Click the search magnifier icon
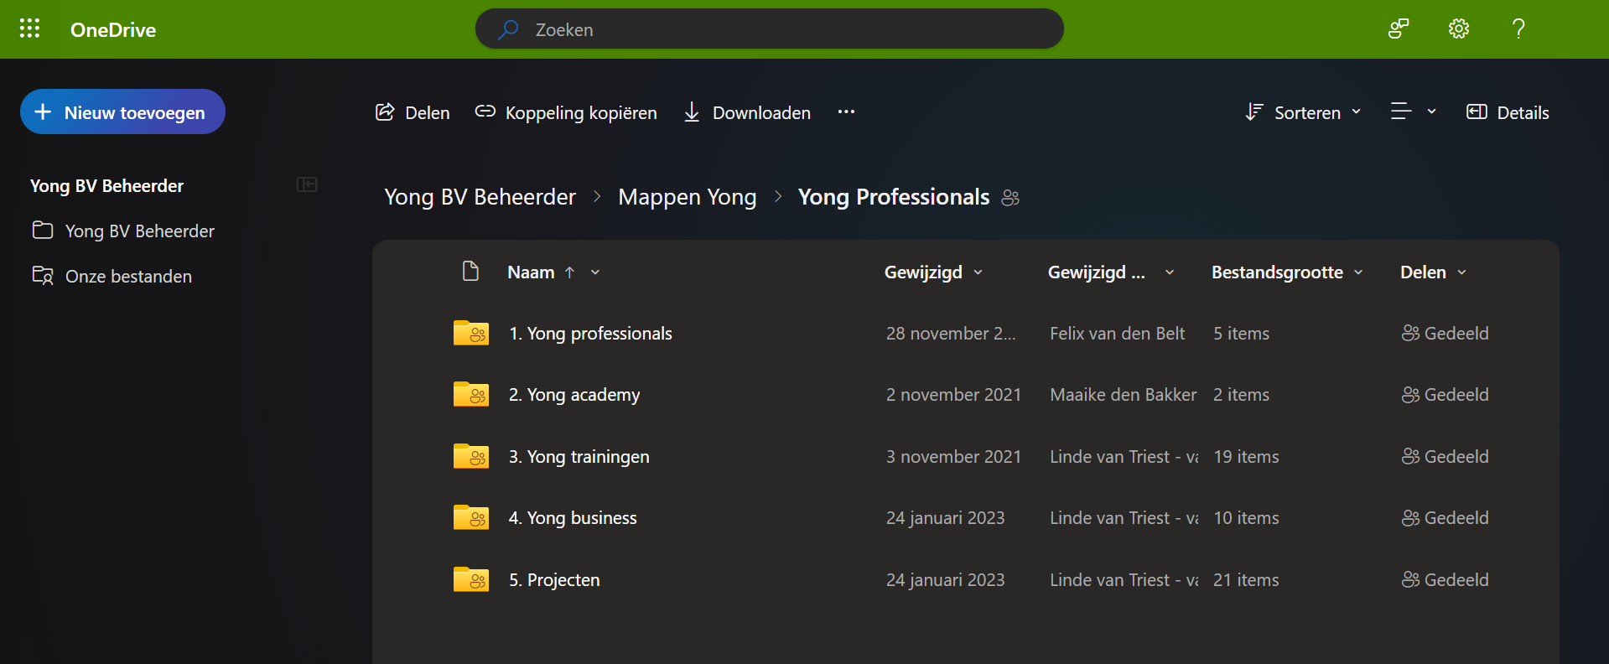 [507, 29]
